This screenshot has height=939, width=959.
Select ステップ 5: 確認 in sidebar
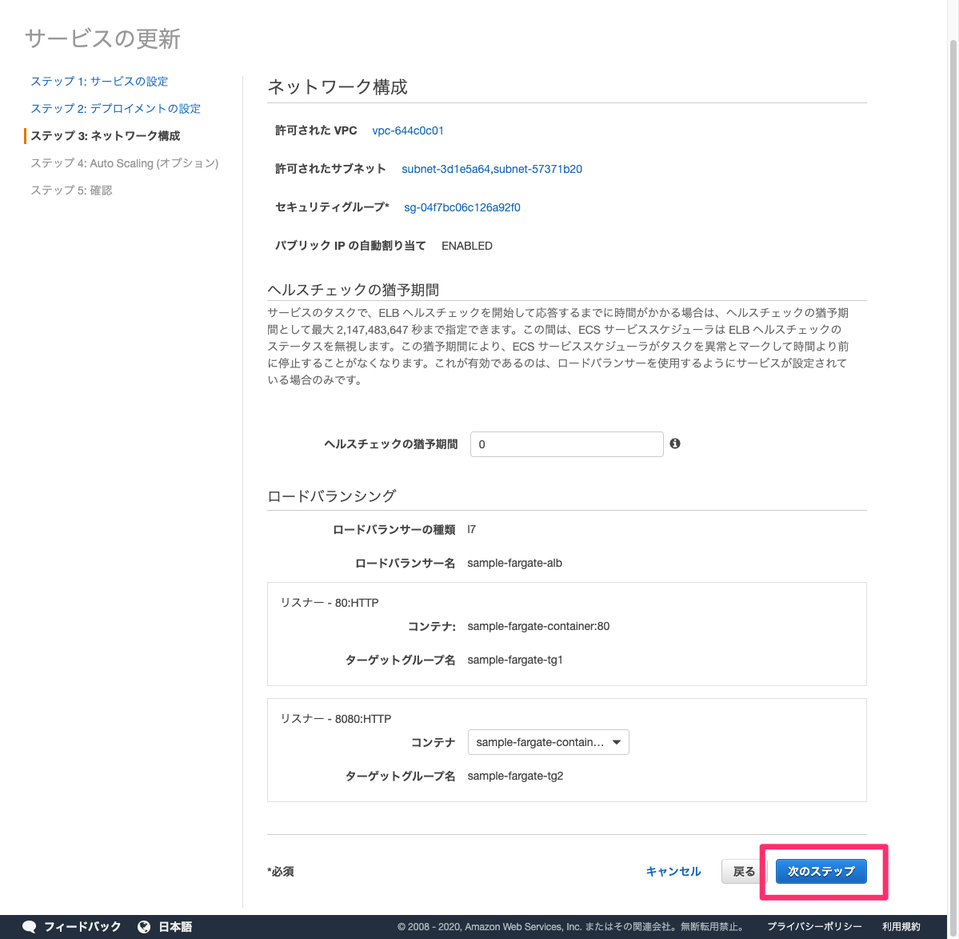click(x=70, y=190)
